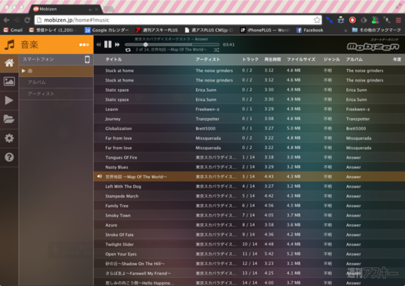Select the song Twilight Slider

point(249,244)
